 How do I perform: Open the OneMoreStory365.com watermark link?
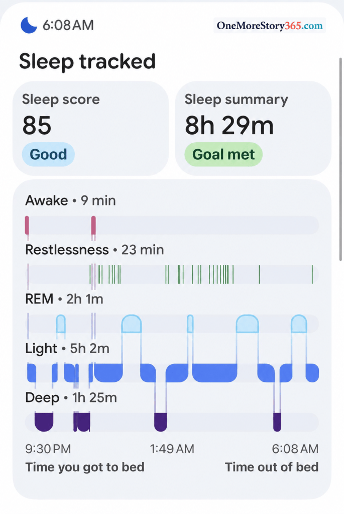(270, 26)
